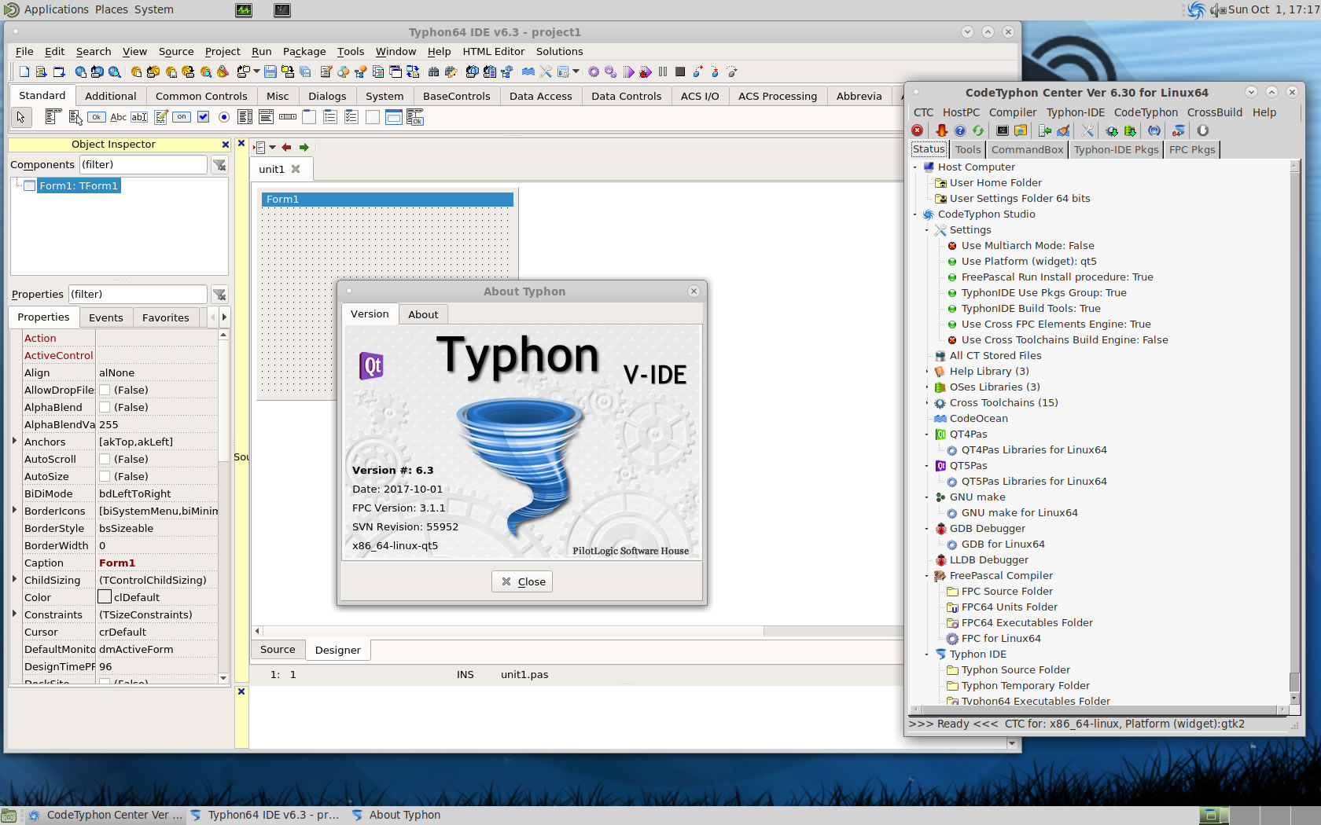Expand the Anchors property

tap(15, 441)
